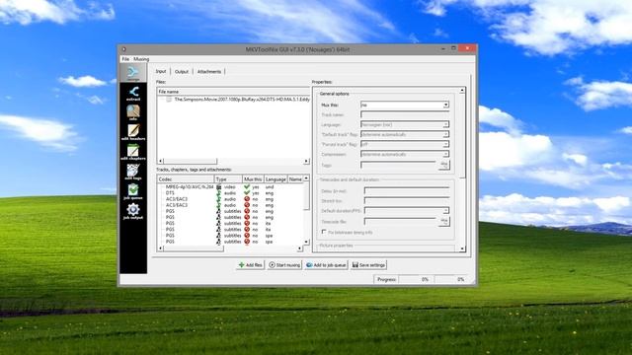This screenshot has height=355, width=632.
Task: Click the tracks list horizontal scrollbar
Action: (230, 248)
